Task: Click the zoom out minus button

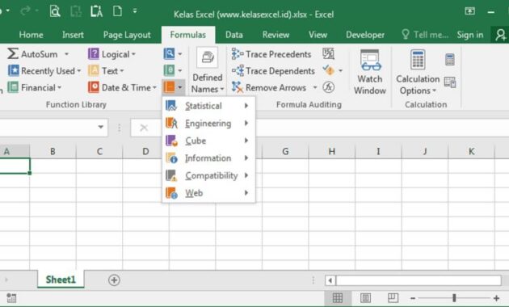Action: click(x=413, y=298)
